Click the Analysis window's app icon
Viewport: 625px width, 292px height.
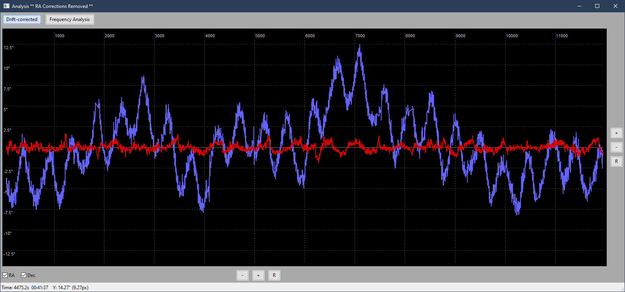pyautogui.click(x=6, y=6)
